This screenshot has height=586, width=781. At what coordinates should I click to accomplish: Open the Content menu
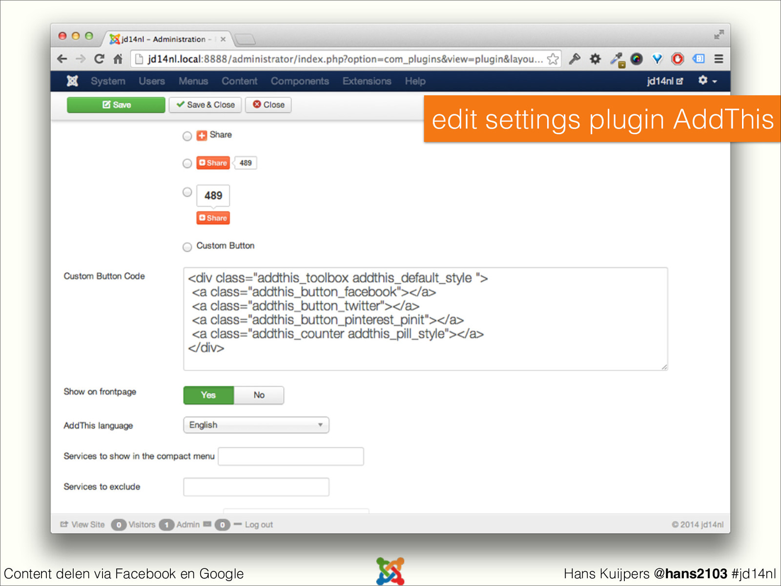(239, 81)
